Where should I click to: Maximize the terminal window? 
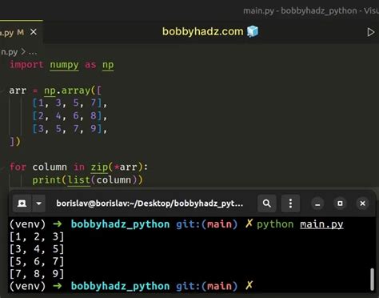pyautogui.click(x=340, y=203)
